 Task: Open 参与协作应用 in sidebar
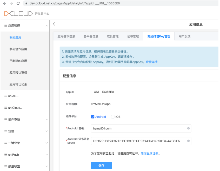tap(18, 49)
